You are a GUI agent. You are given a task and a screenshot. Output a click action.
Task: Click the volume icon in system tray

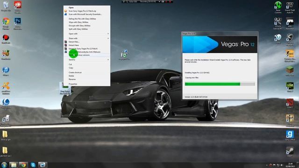(282, 165)
